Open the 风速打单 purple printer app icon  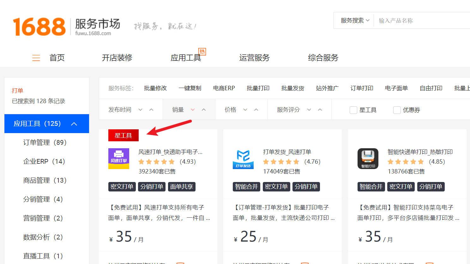119,158
